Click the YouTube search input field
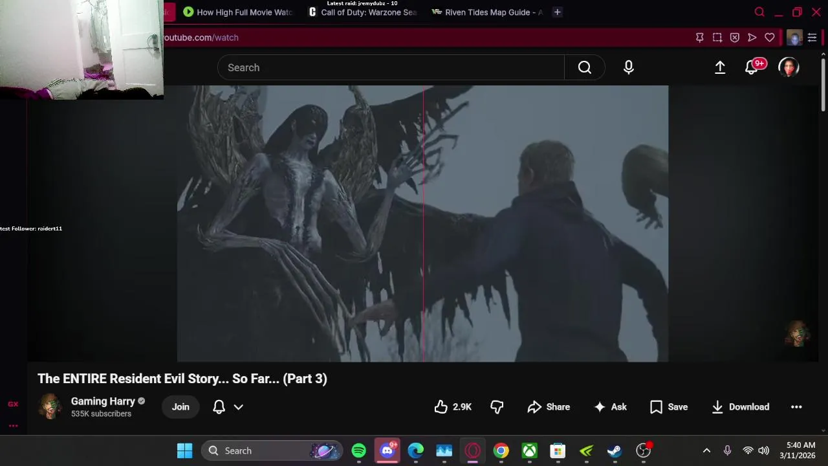The image size is (828, 466). (391, 67)
